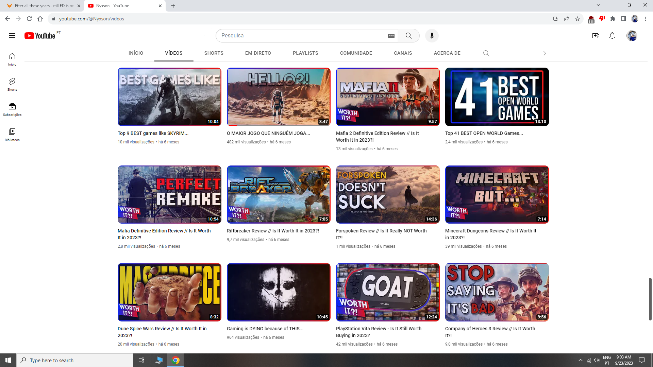Image resolution: width=653 pixels, height=367 pixels.
Task: Show hidden system tray icons
Action: (581, 360)
